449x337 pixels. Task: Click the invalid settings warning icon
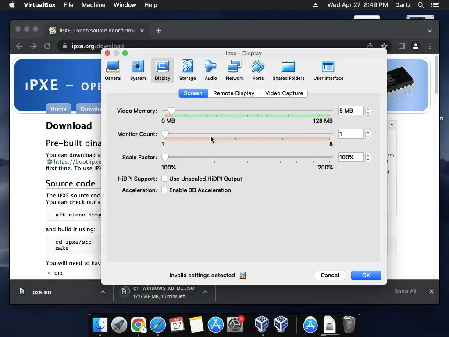click(242, 276)
